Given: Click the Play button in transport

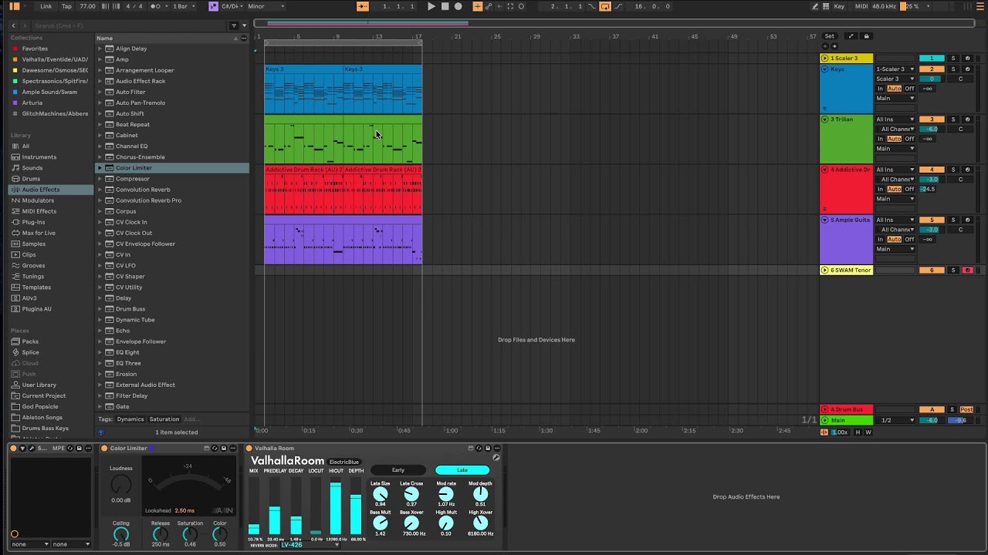Looking at the screenshot, I should point(431,6).
